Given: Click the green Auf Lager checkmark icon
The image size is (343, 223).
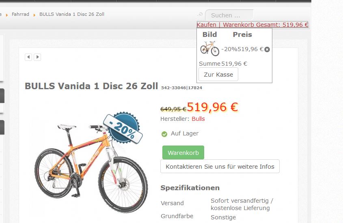Looking at the screenshot, I should tap(164, 134).
